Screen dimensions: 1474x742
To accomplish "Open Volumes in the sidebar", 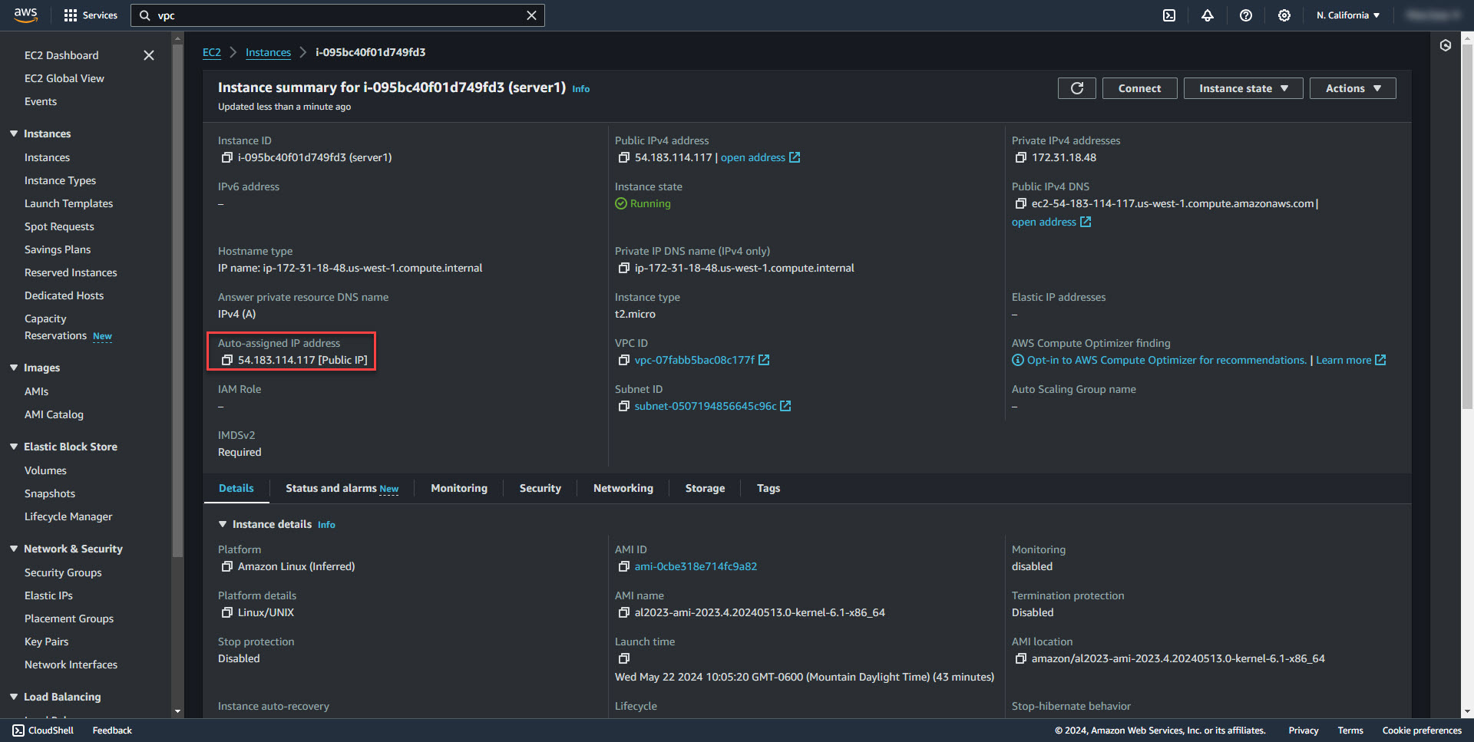I will pyautogui.click(x=45, y=470).
